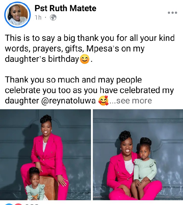Click the 1h post timestamp

tap(38, 18)
